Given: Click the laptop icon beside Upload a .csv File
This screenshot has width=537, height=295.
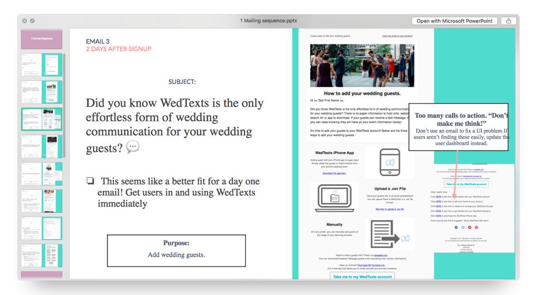Looking at the screenshot, I should tap(335, 198).
